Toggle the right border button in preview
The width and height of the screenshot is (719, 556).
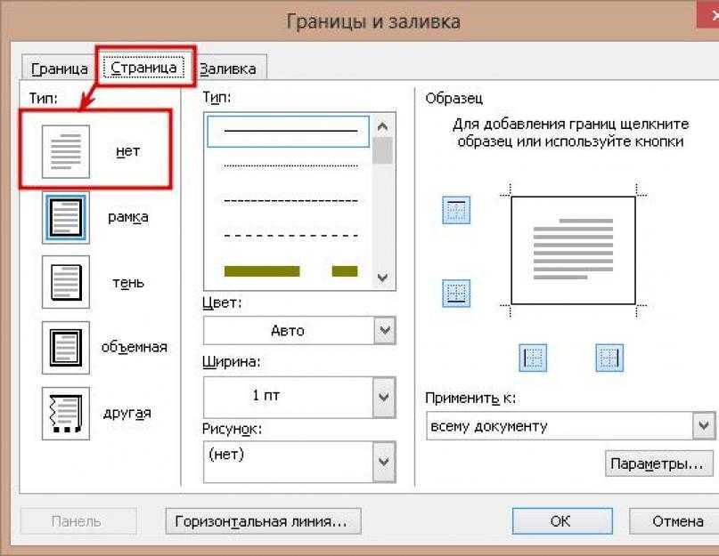pos(609,358)
